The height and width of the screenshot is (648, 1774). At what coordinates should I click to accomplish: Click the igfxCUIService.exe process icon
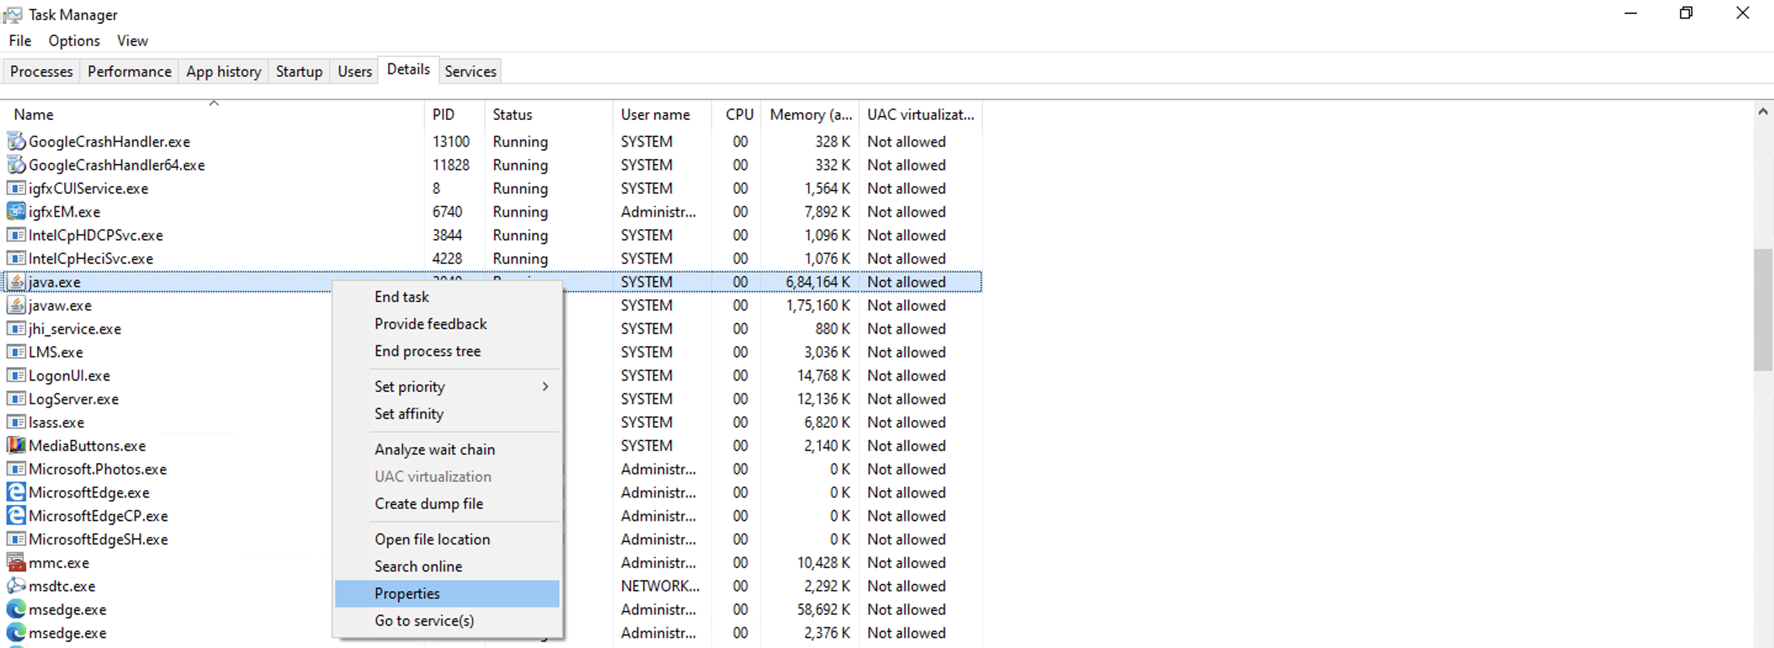pyautogui.click(x=16, y=188)
